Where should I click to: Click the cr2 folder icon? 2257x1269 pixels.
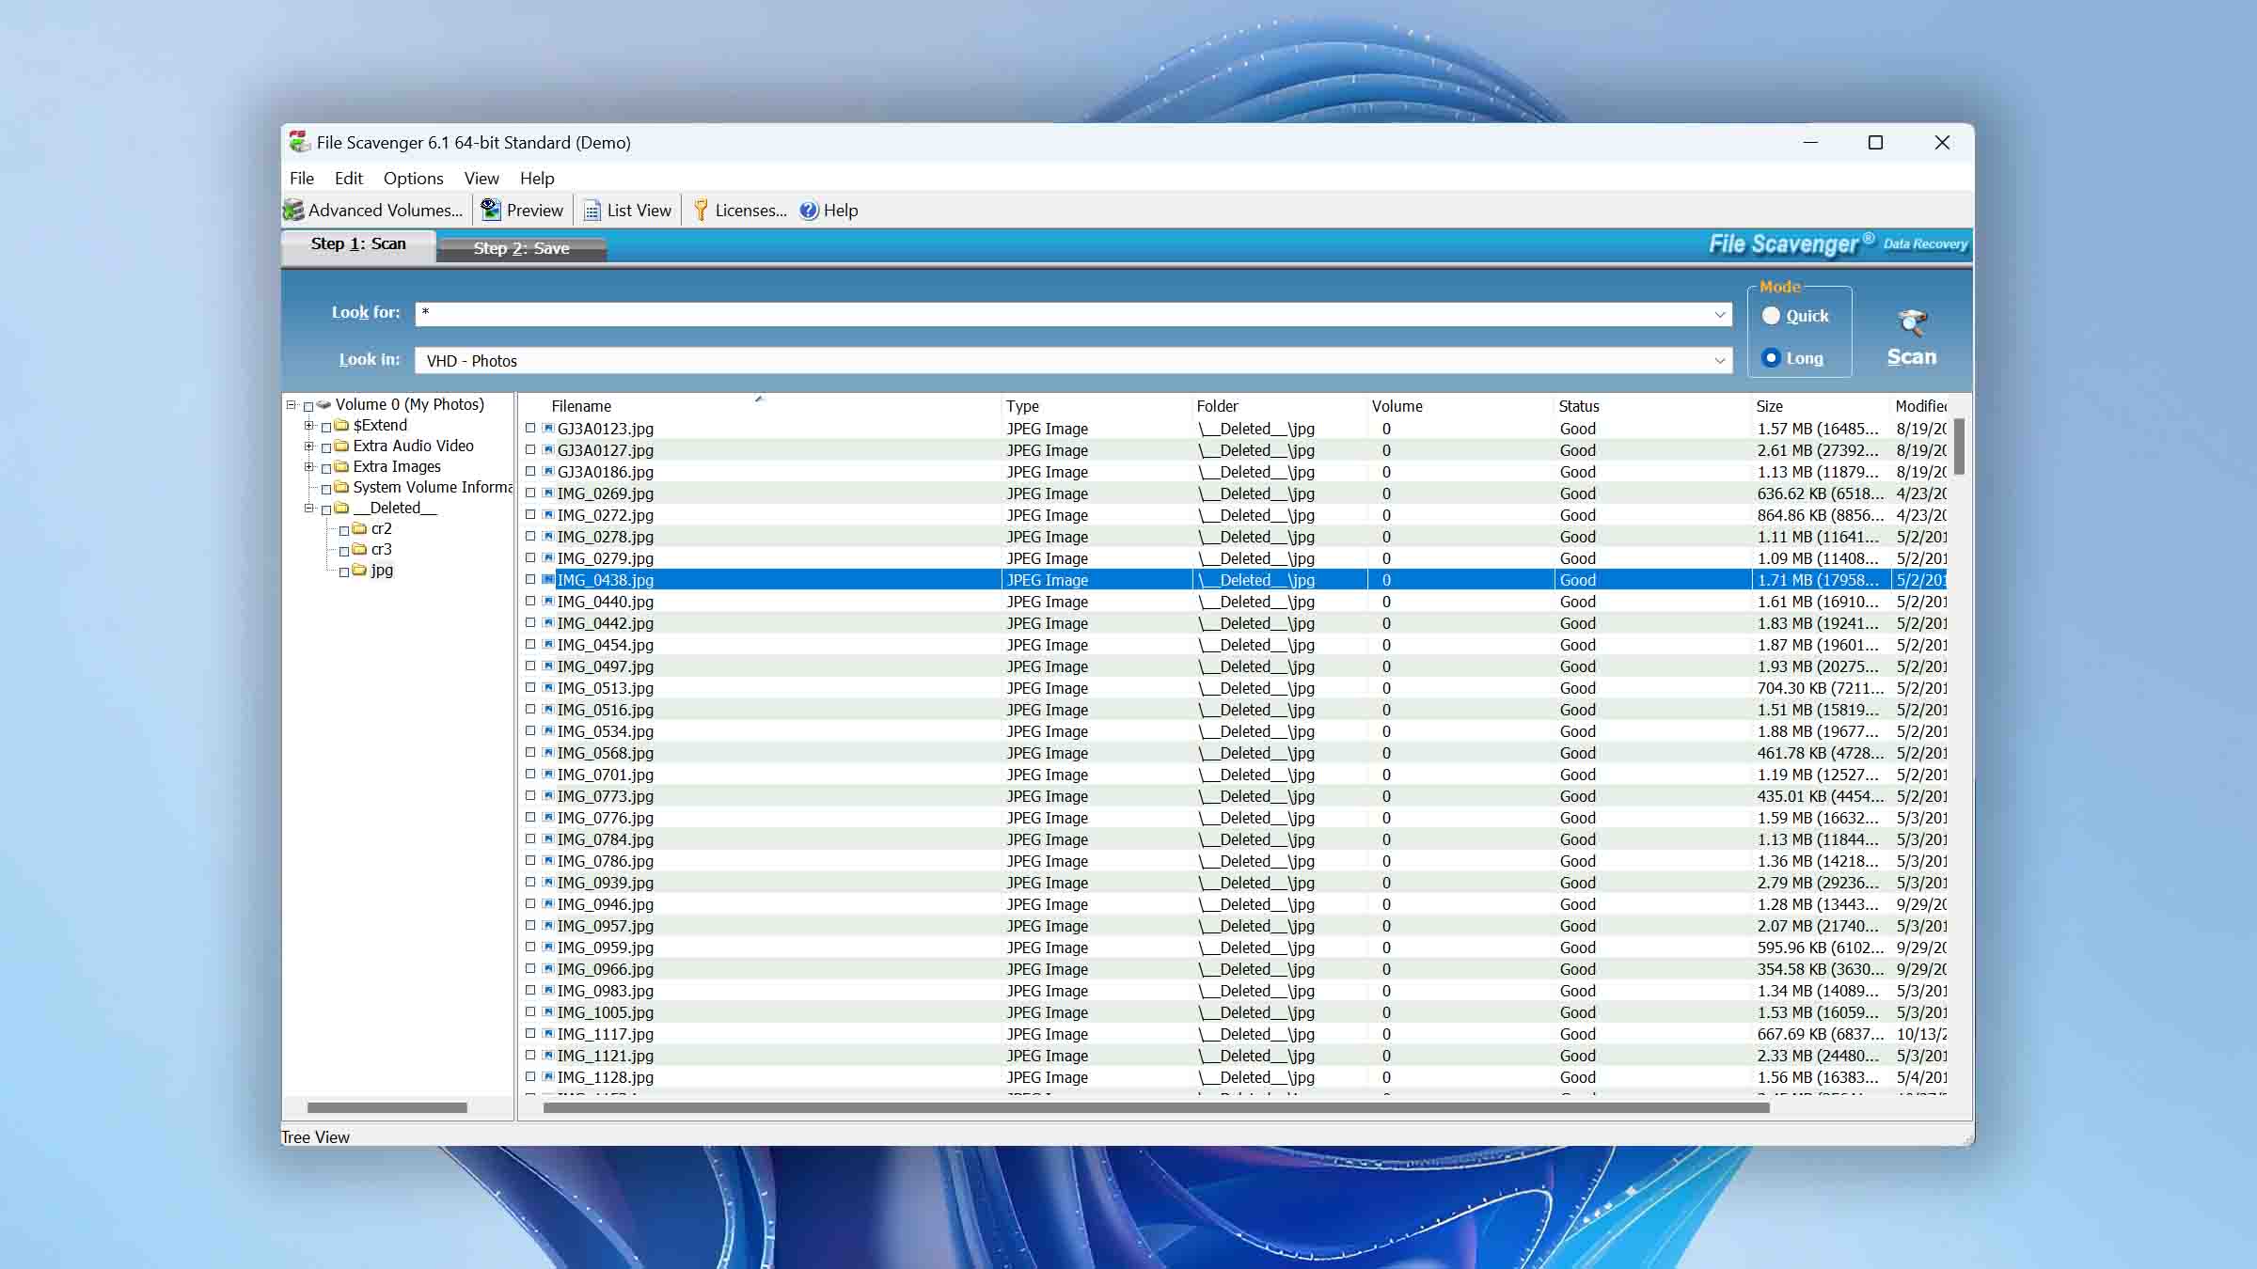(359, 529)
